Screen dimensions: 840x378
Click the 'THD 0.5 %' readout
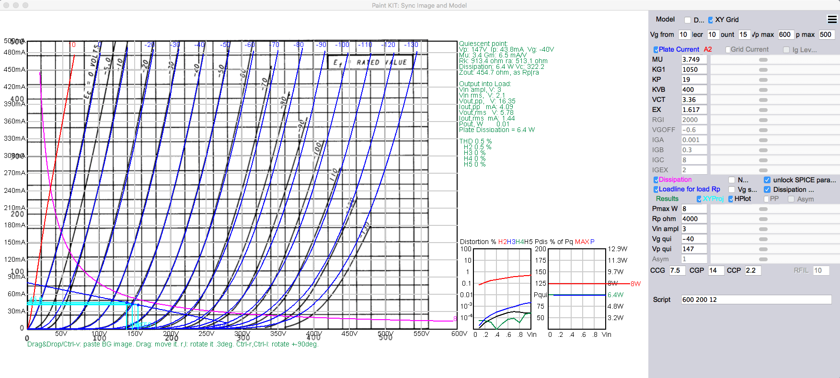click(x=475, y=141)
